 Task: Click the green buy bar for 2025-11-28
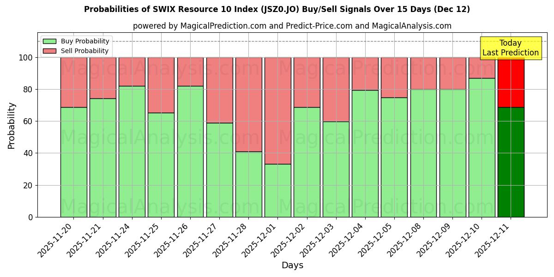(248, 184)
